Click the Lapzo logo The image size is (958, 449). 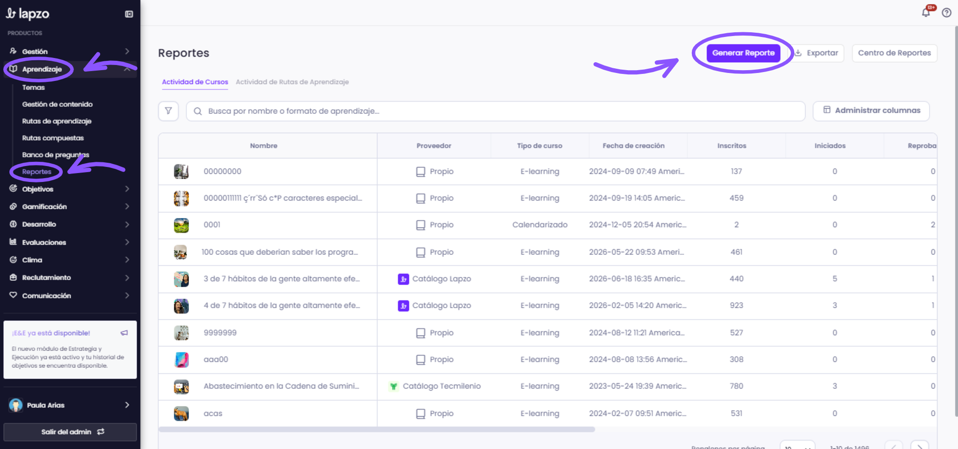(28, 14)
